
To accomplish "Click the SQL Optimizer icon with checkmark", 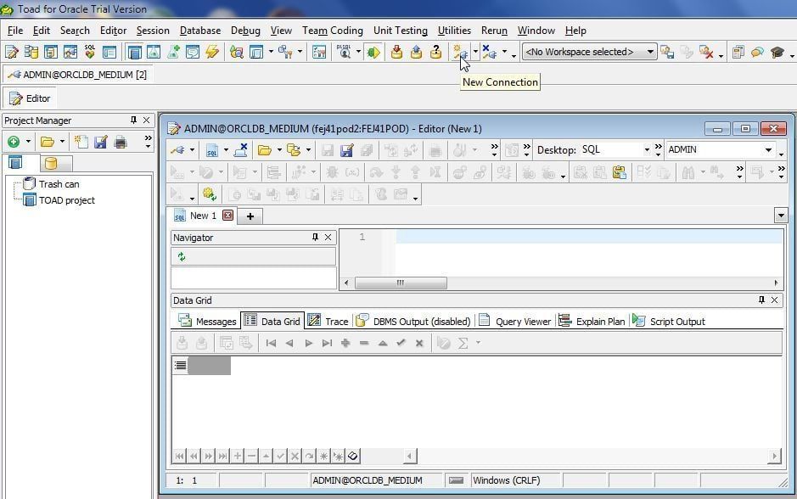I will (90, 52).
